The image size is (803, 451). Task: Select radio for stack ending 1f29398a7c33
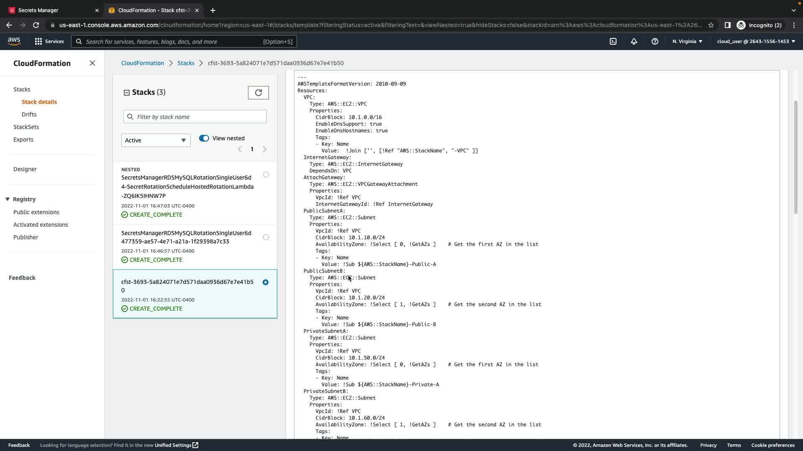coord(266,237)
